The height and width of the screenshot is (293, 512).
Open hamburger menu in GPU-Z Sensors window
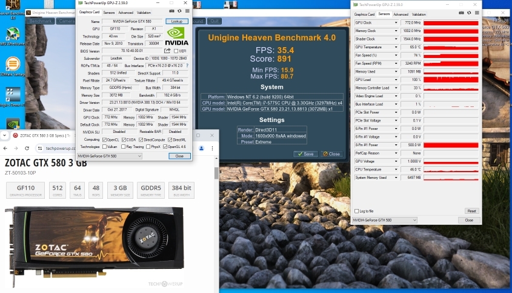(x=477, y=13)
